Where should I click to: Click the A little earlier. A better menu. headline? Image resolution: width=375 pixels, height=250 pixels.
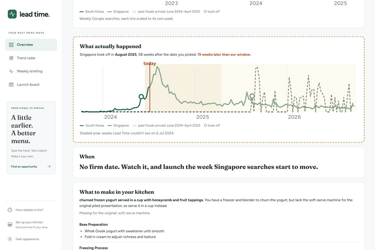23,129
